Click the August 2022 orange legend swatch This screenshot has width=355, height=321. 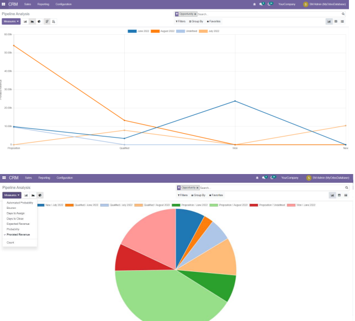[x=155, y=31]
